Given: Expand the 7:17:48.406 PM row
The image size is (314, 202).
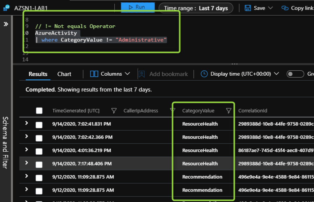Looking at the screenshot, I should pyautogui.click(x=26, y=163).
